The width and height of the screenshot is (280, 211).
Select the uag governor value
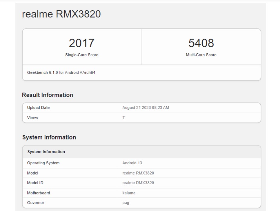126,203
